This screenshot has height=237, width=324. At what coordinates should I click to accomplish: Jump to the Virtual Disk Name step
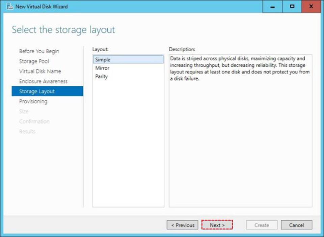tap(40, 71)
